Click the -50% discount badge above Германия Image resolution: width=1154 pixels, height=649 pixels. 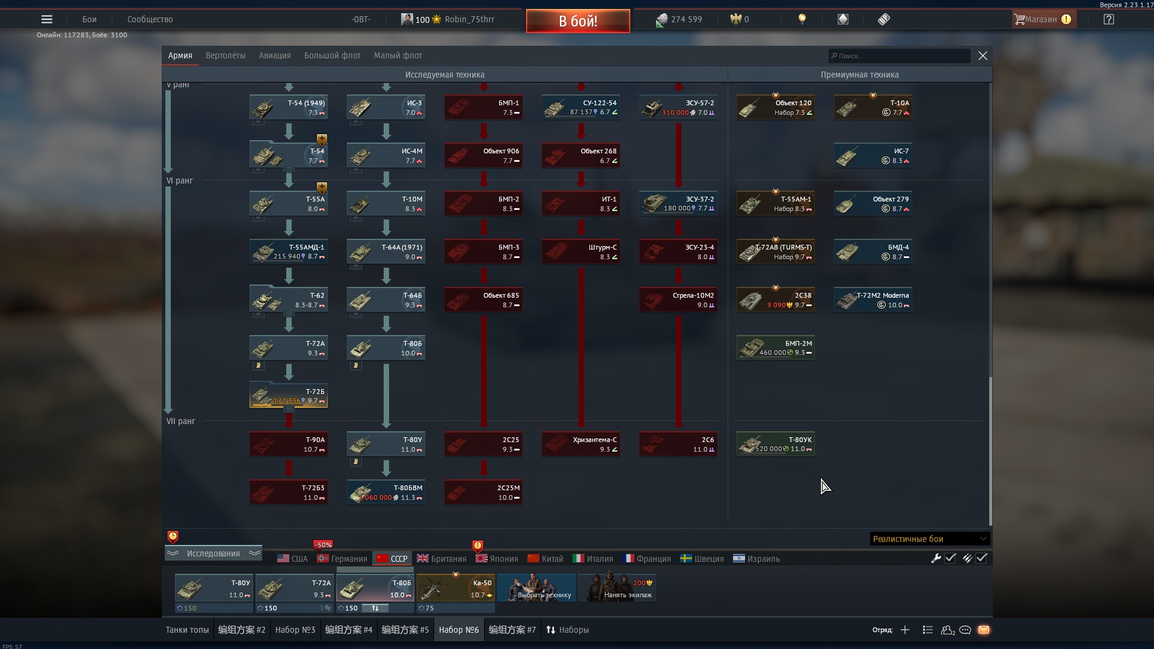(323, 545)
